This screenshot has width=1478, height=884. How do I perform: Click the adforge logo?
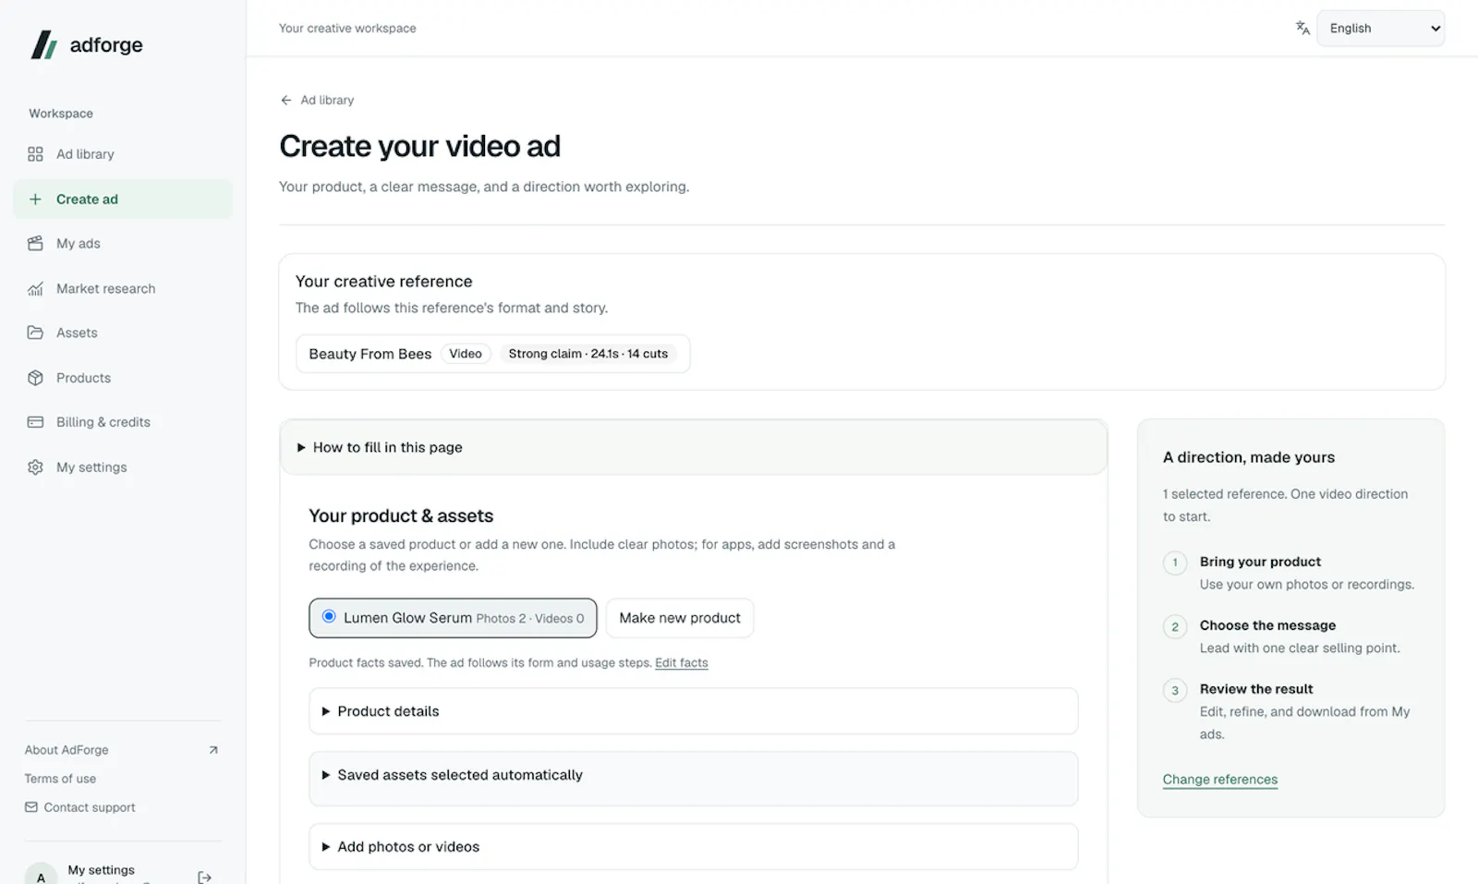click(x=86, y=44)
